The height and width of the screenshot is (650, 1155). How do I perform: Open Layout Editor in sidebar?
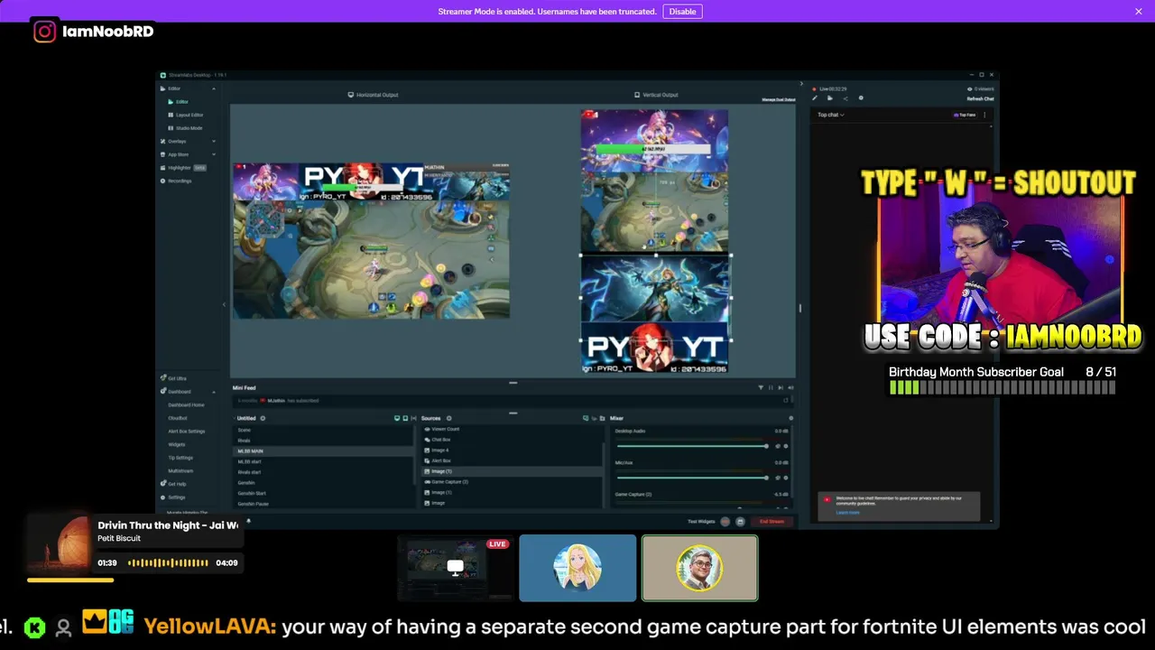(186, 115)
